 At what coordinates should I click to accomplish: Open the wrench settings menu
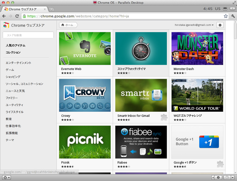click(x=233, y=16)
